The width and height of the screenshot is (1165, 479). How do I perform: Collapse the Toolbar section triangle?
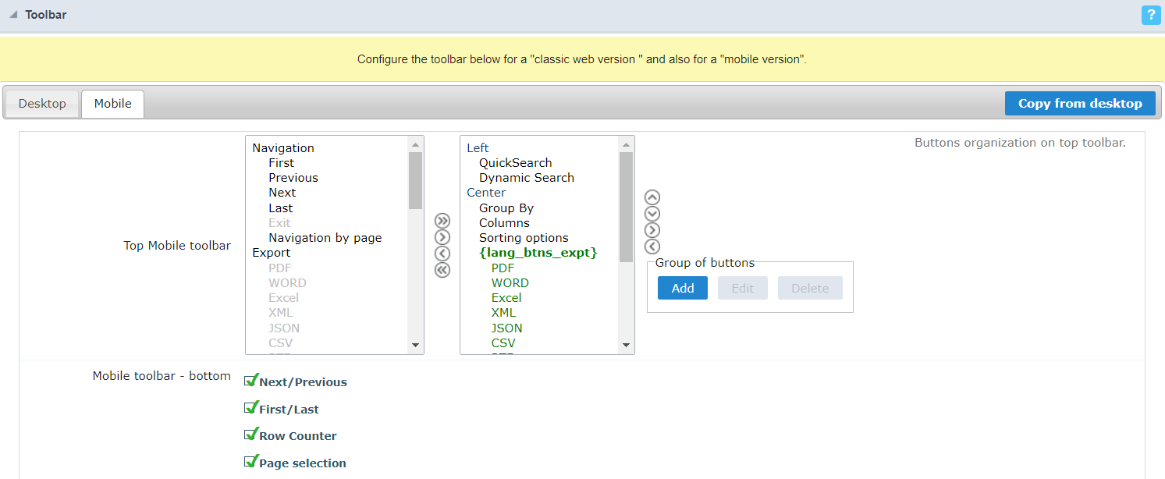click(13, 15)
